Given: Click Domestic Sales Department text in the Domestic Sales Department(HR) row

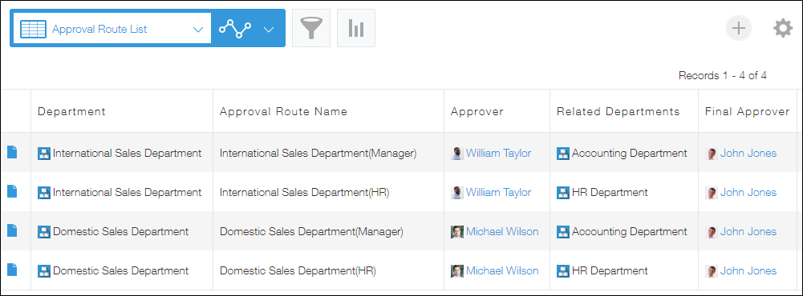Looking at the screenshot, I should pyautogui.click(x=121, y=270).
